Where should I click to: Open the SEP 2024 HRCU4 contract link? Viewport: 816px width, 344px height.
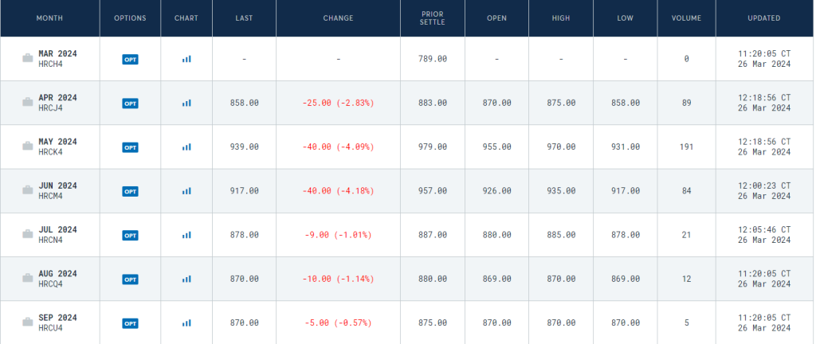pos(57,323)
